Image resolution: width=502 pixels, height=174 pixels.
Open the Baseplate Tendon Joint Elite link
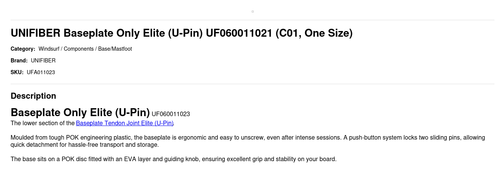pyautogui.click(x=124, y=123)
